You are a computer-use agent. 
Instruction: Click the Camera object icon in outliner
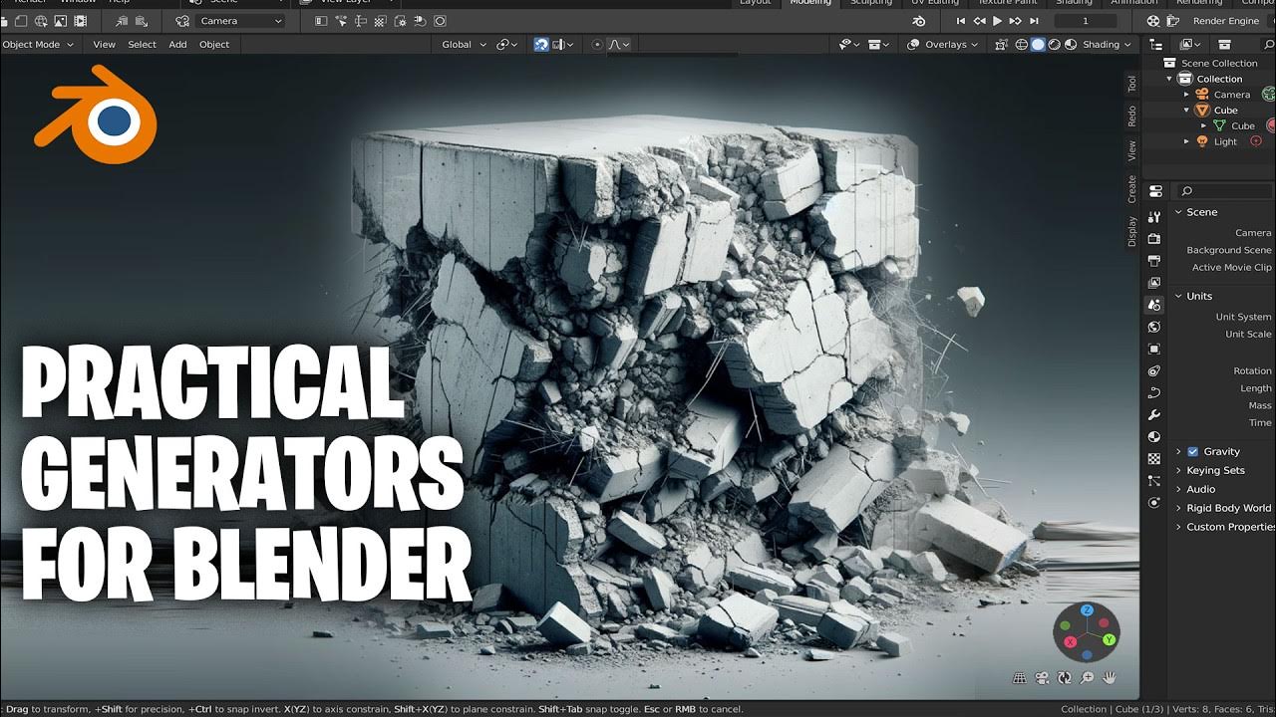tap(1203, 95)
